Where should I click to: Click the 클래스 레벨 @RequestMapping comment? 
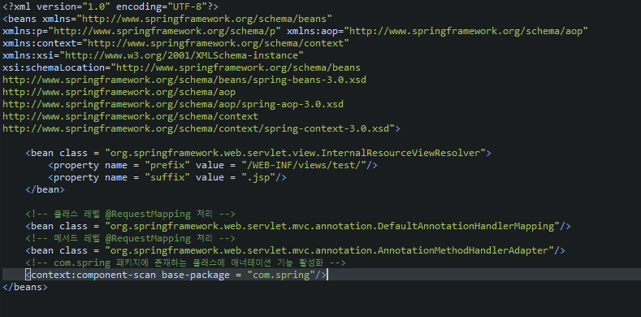(x=131, y=214)
